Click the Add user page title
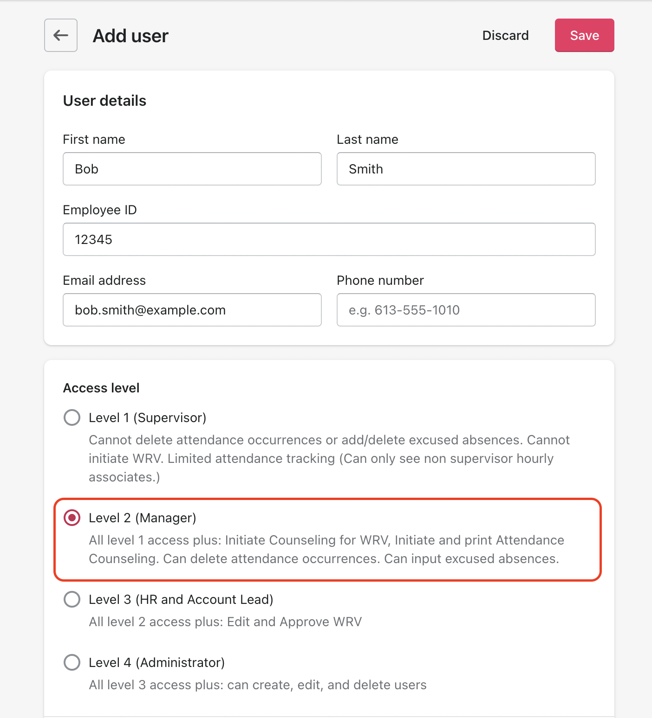This screenshot has height=718, width=652. [130, 36]
